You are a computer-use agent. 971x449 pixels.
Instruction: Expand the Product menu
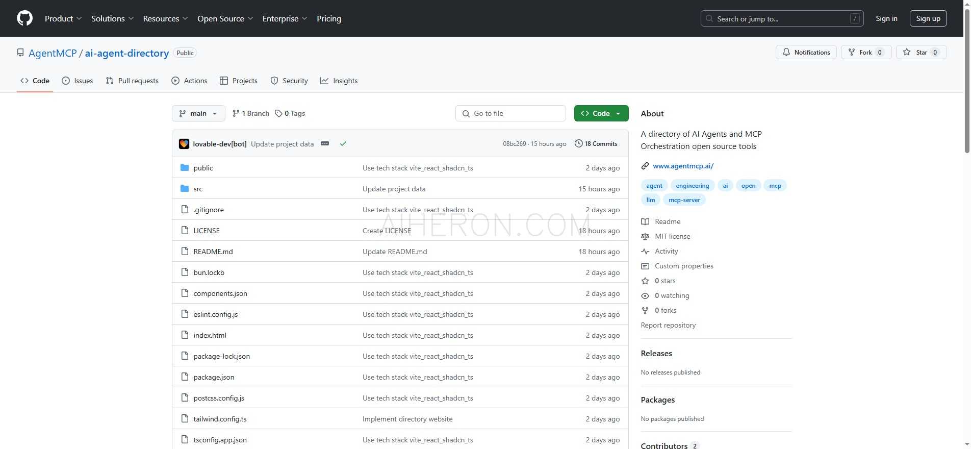tap(63, 18)
